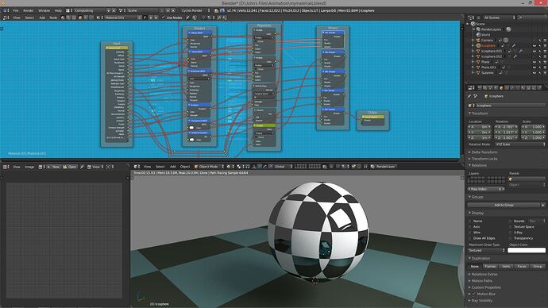Toggle selectable arrow icon for Camera row
The width and height of the screenshot is (548, 308).
coord(540,40)
